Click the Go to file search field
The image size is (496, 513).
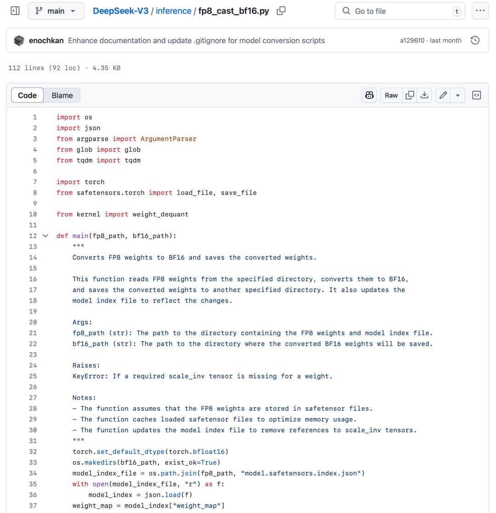click(400, 11)
